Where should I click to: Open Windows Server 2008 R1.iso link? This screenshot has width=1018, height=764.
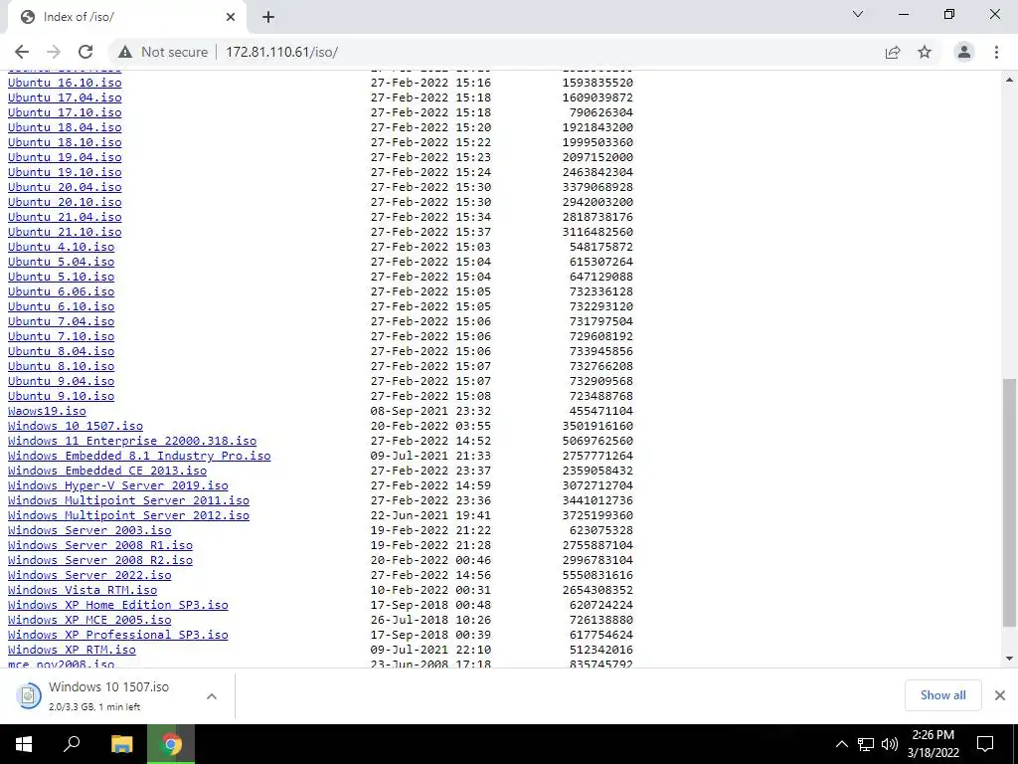(x=100, y=546)
